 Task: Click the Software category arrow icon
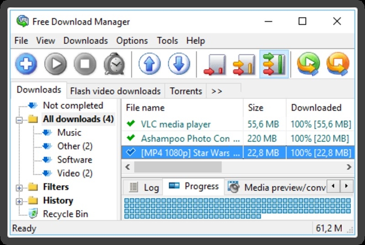tap(47, 160)
